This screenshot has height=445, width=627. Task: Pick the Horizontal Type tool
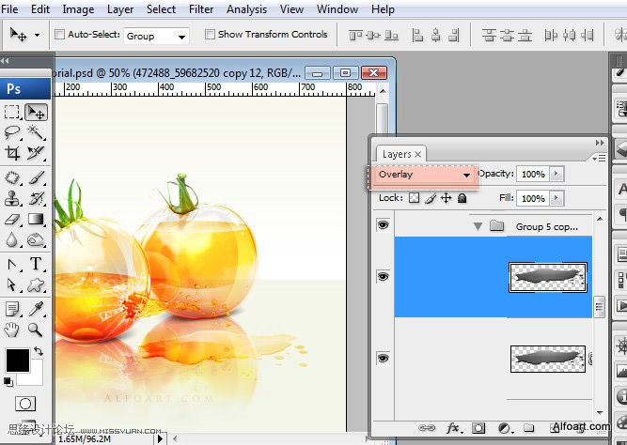pos(36,264)
